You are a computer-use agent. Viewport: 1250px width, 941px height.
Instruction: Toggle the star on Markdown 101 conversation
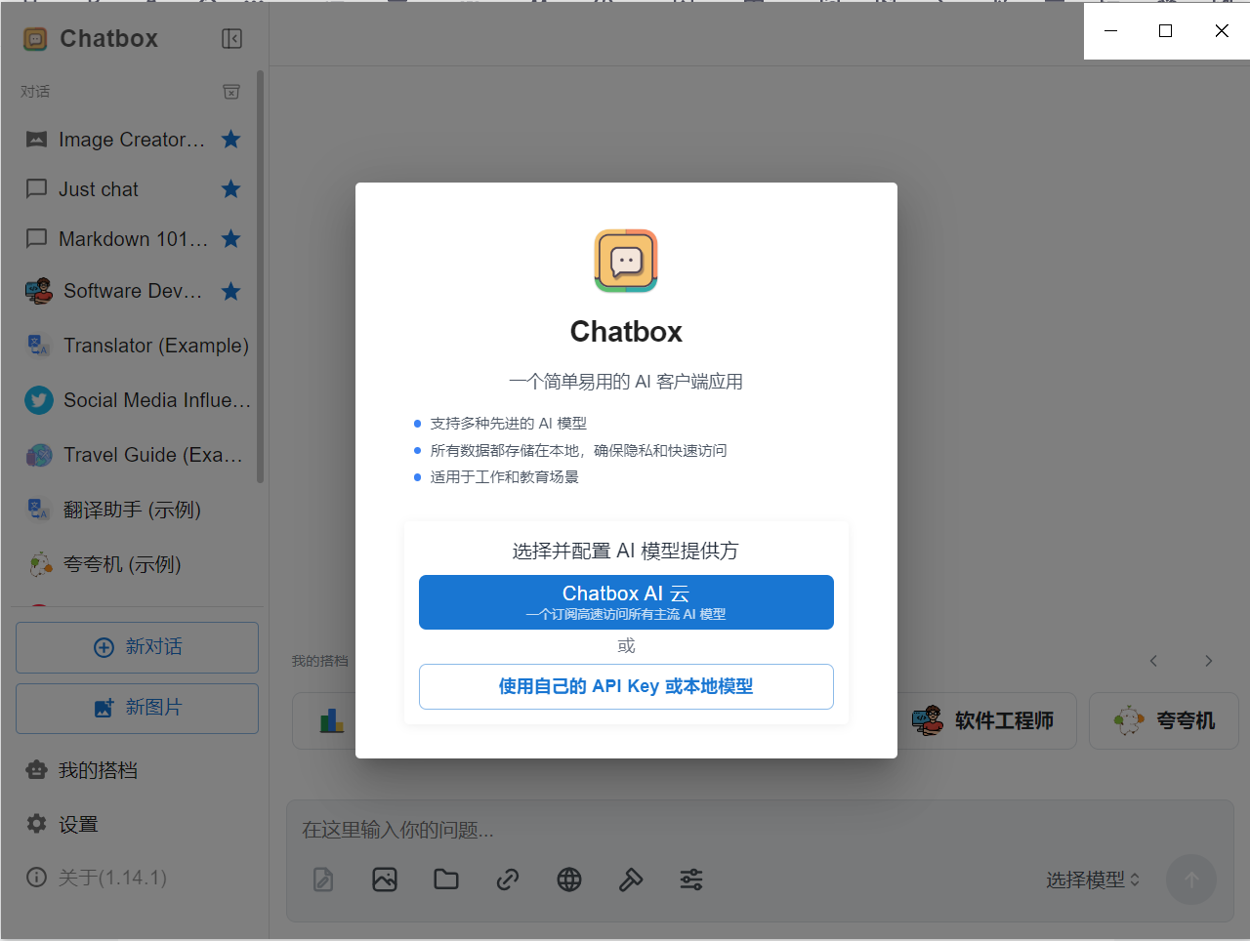(231, 239)
